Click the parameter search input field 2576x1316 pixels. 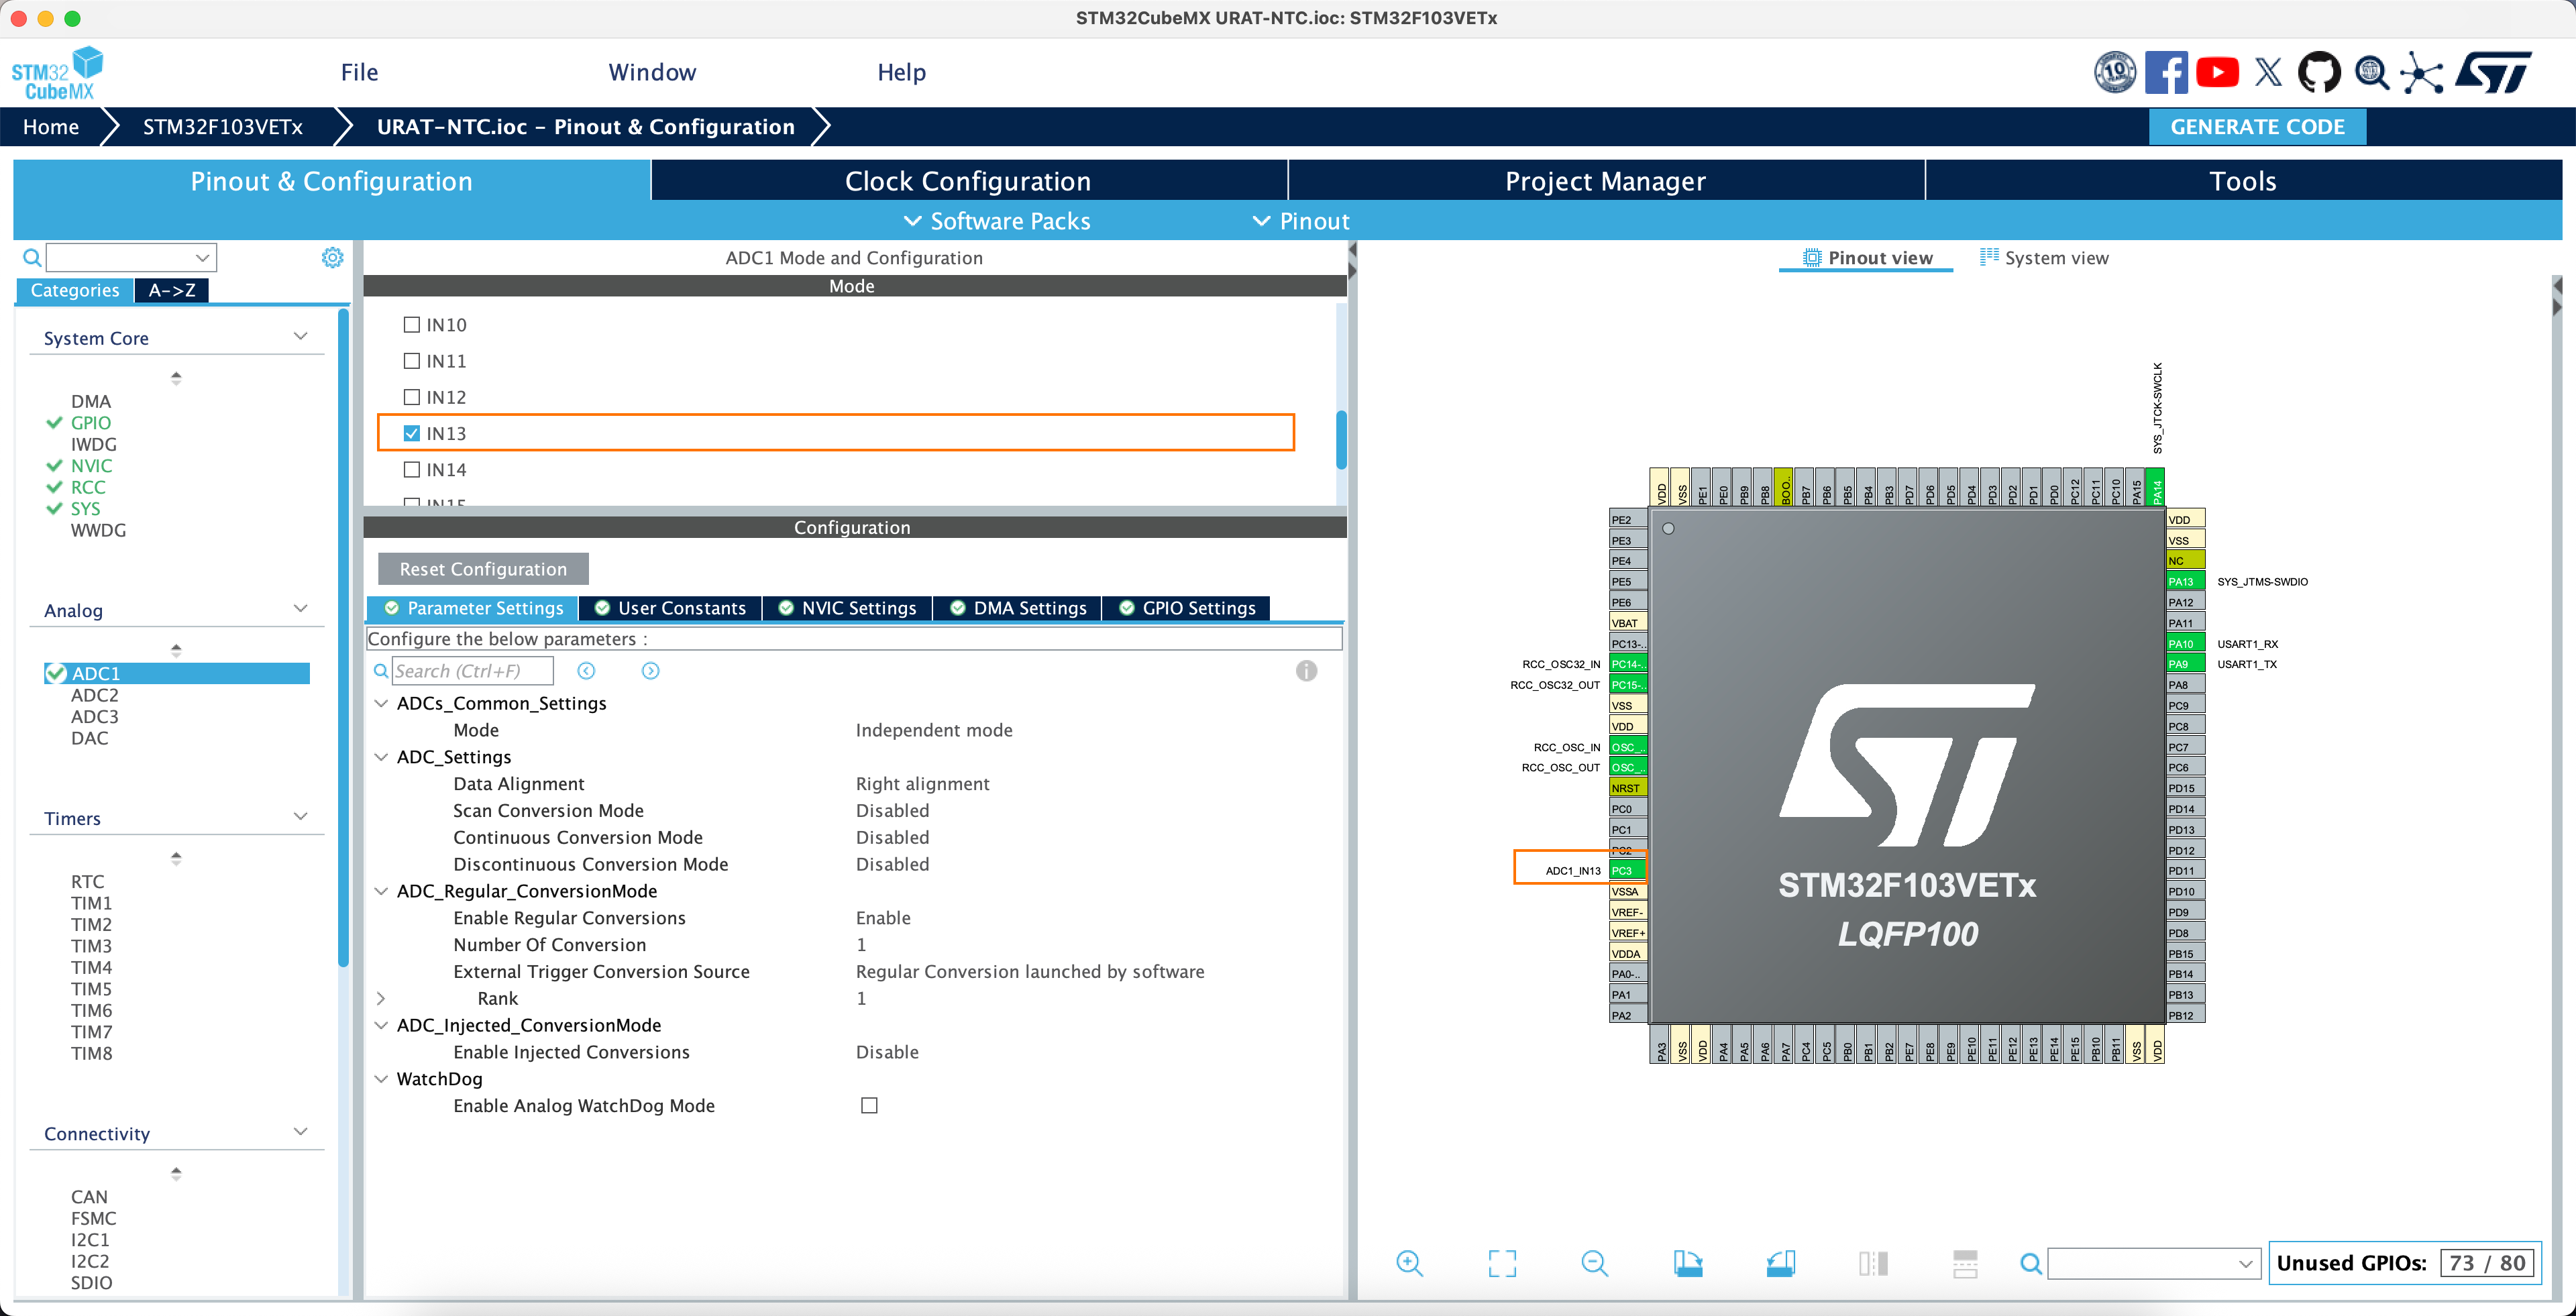point(472,671)
